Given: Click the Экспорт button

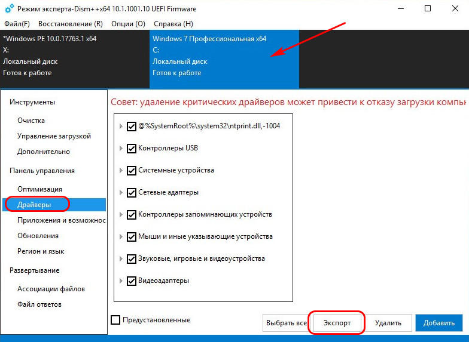Looking at the screenshot, I should [x=337, y=323].
